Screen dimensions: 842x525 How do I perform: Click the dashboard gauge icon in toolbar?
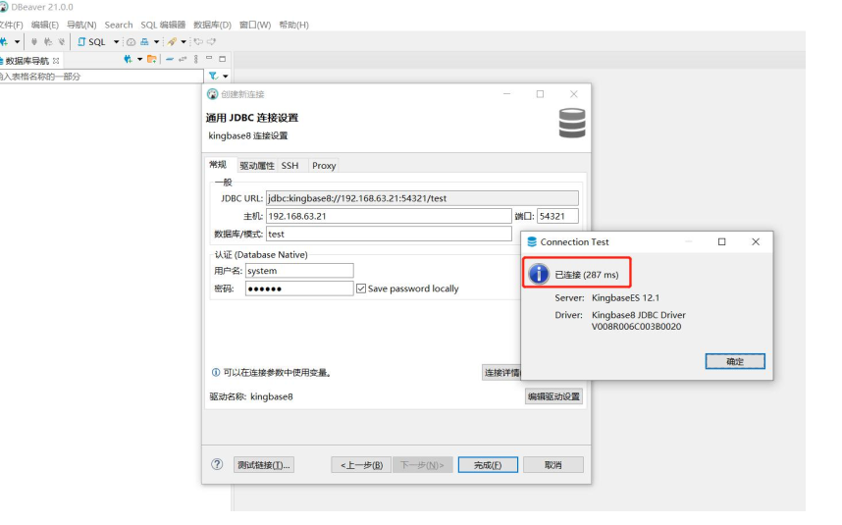pos(131,42)
